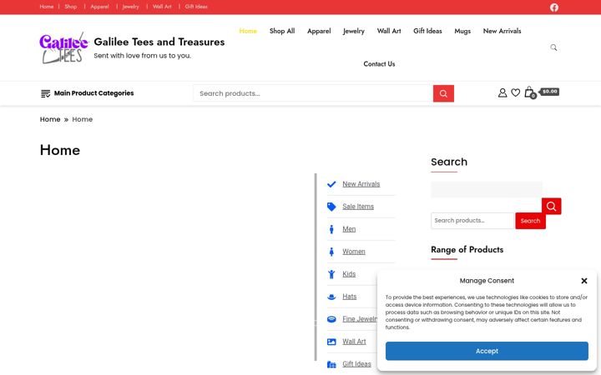The height and width of the screenshot is (375, 601).
Task: Open New Arrivals in main navigation
Action: tap(503, 31)
